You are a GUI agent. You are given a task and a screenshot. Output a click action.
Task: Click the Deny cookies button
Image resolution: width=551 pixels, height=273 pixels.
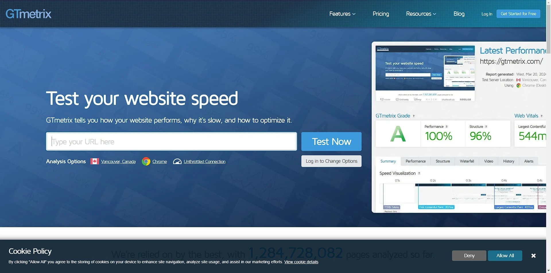(x=469, y=256)
